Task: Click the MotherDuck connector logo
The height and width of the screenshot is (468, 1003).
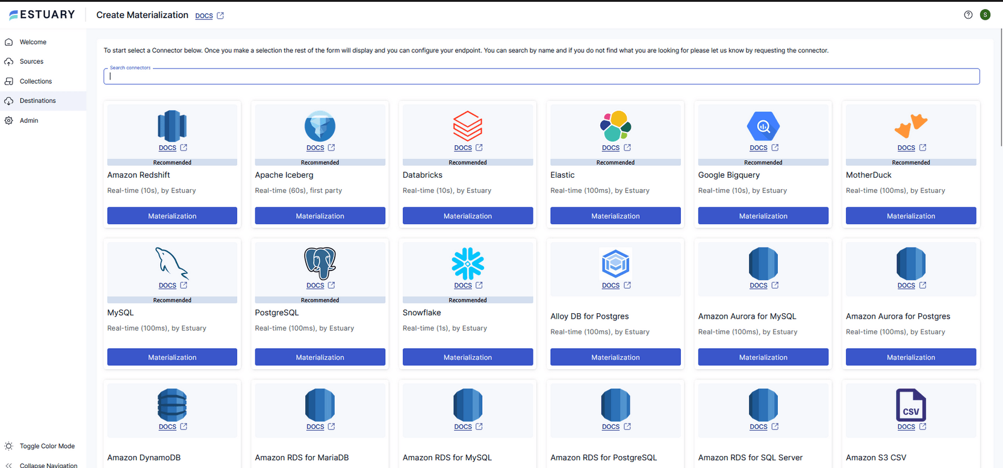Action: [x=911, y=126]
